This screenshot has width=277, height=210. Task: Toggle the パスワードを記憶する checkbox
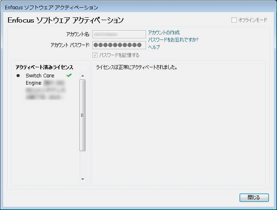[95, 55]
